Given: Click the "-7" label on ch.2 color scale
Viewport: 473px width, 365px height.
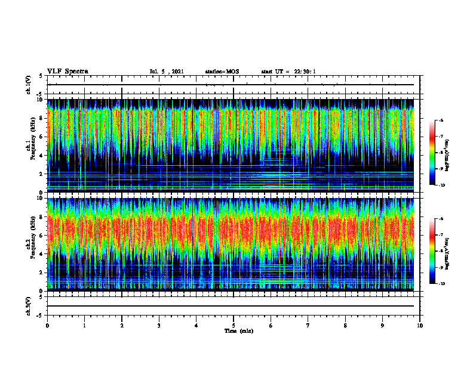Looking at the screenshot, I should (441, 235).
